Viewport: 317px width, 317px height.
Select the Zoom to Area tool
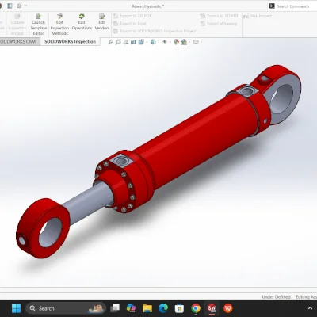pos(118,42)
